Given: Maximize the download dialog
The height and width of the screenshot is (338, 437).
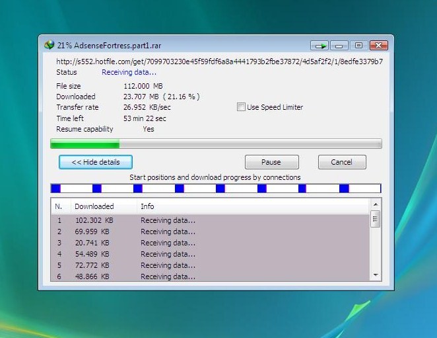Looking at the screenshot, I should [358, 45].
